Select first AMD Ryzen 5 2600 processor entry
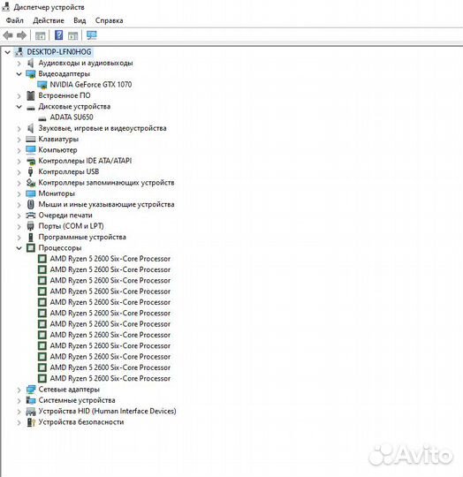The width and height of the screenshot is (463, 477). [110, 259]
